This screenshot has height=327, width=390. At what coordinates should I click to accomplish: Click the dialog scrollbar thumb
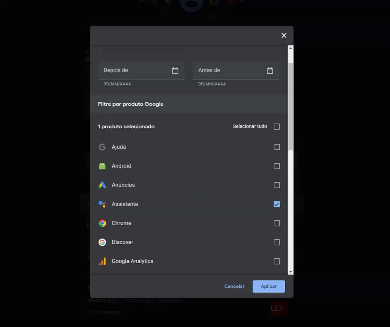(290, 107)
